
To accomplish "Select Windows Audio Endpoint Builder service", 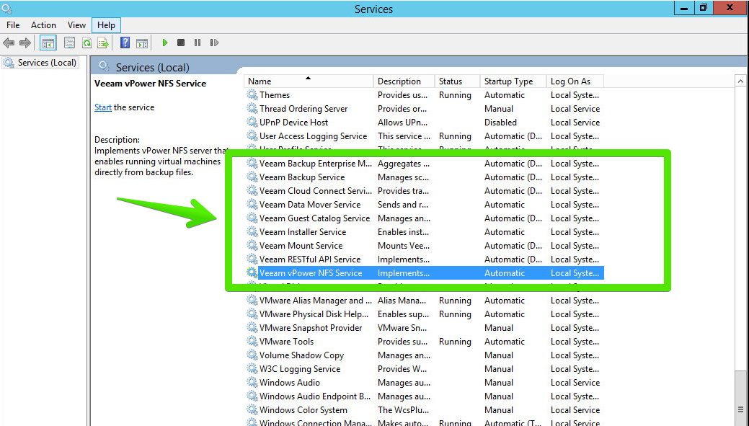I will (x=424, y=396).
